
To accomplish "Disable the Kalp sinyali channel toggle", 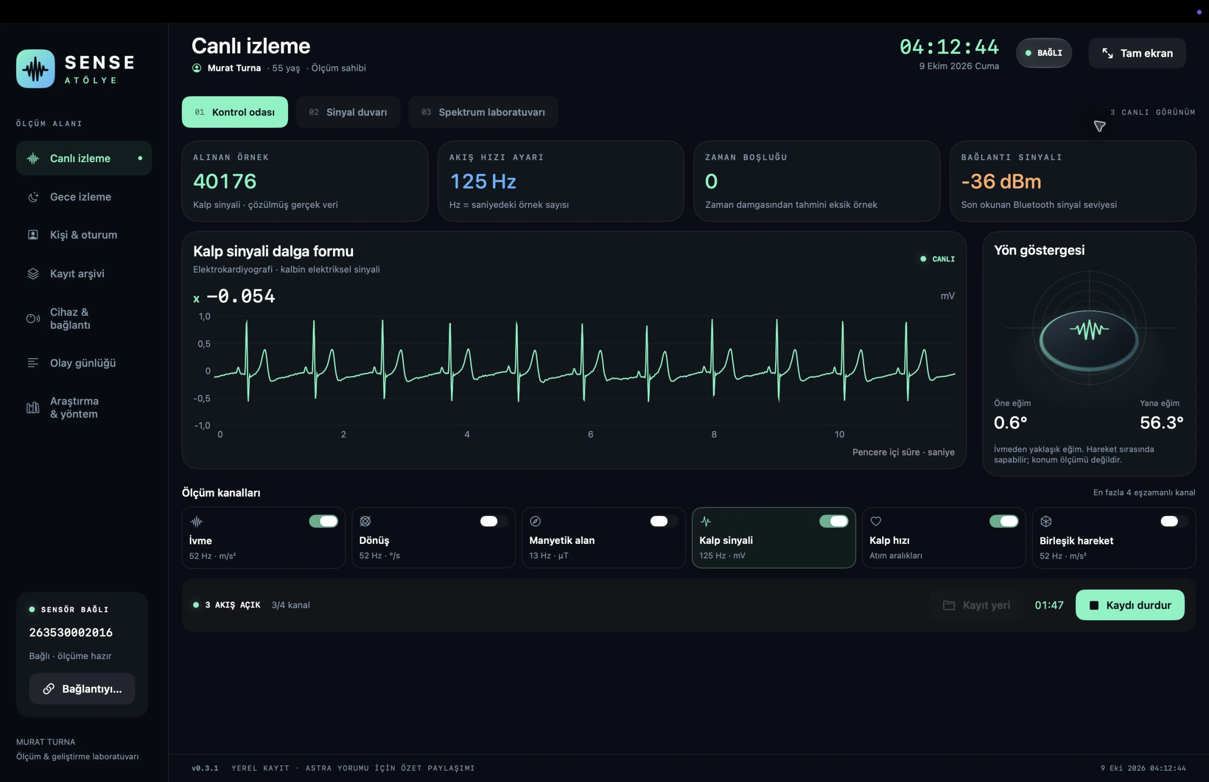I will [834, 521].
